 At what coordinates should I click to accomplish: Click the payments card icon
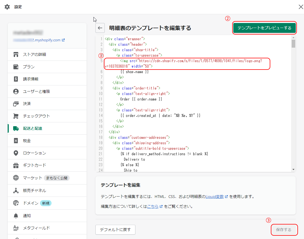[16, 104]
